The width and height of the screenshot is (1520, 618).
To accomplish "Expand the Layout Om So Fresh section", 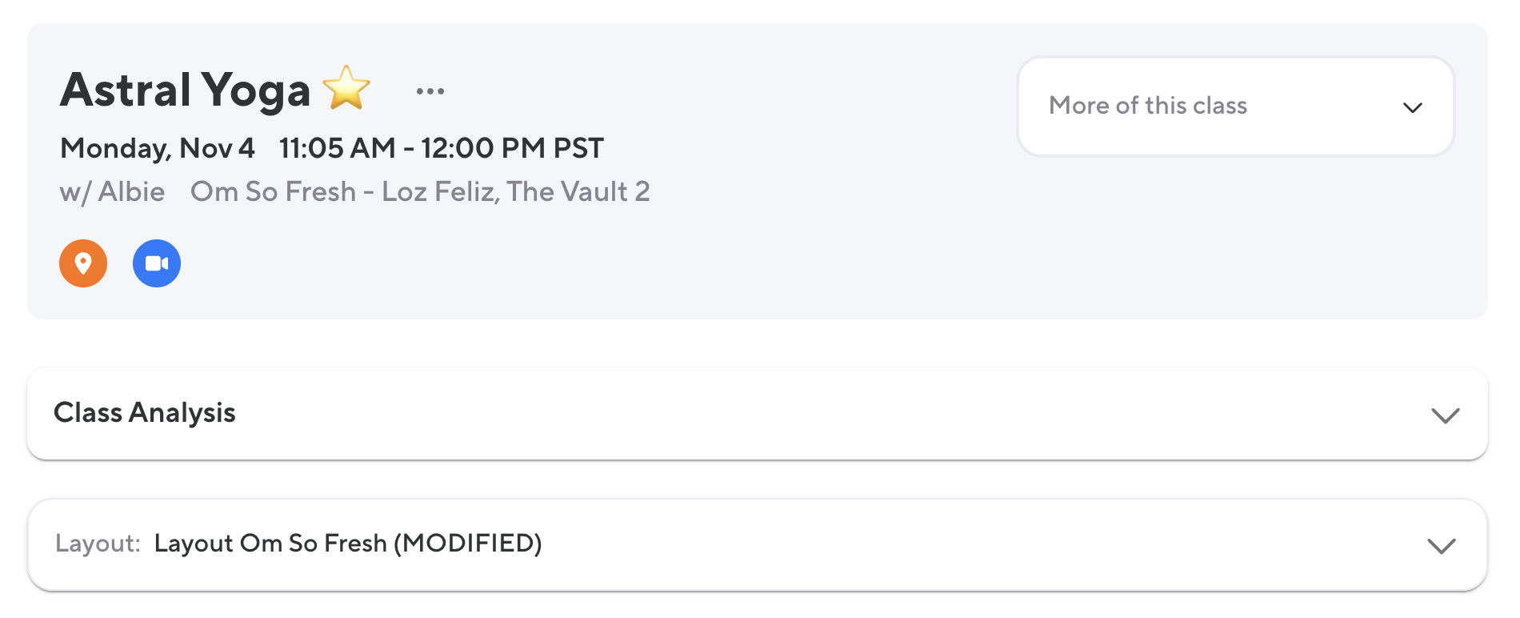I will click(x=757, y=545).
